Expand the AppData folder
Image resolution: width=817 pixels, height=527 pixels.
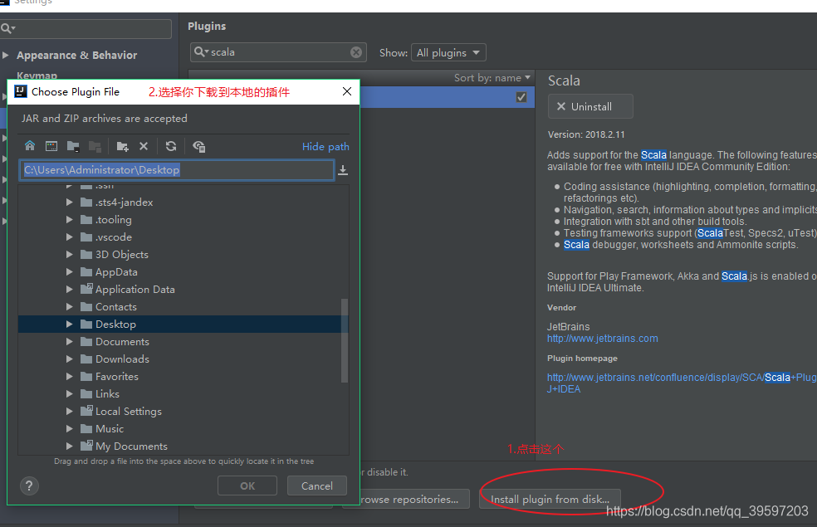pyautogui.click(x=69, y=272)
